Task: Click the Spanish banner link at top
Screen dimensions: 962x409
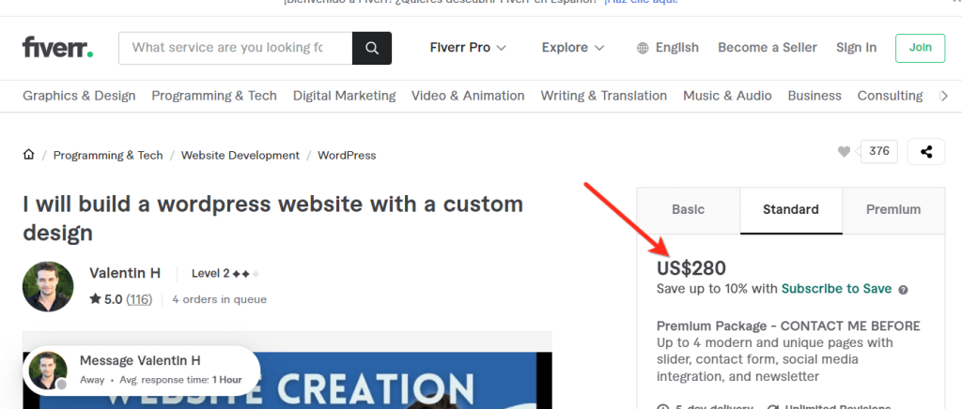Action: pos(641,3)
